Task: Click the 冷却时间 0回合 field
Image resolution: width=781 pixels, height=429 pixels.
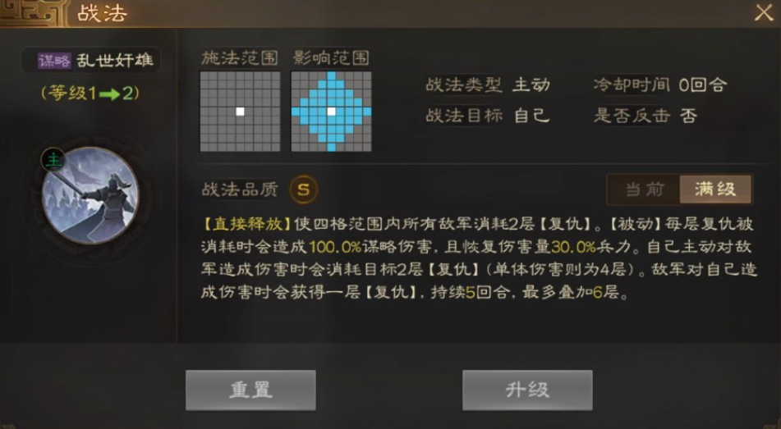Action: click(x=660, y=85)
